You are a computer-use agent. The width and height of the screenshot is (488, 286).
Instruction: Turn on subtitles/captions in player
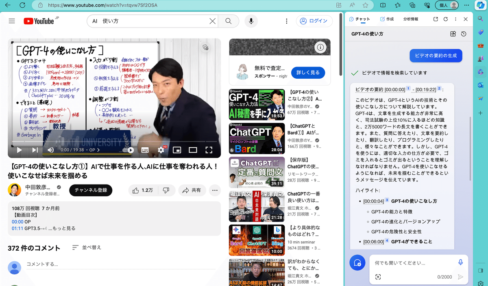pos(145,150)
